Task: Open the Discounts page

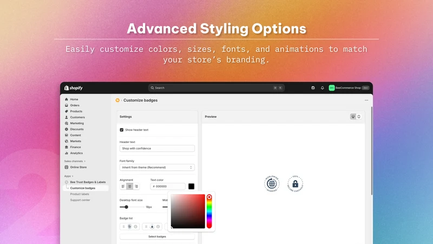Action: [x=77, y=129]
